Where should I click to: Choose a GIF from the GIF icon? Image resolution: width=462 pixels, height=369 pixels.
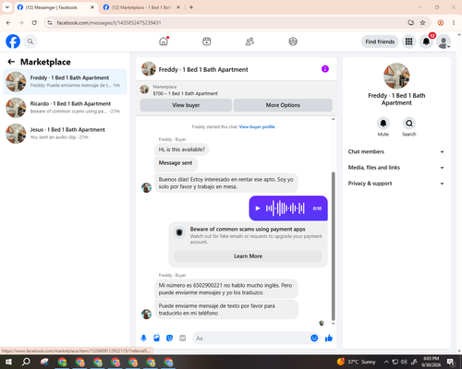tap(183, 339)
